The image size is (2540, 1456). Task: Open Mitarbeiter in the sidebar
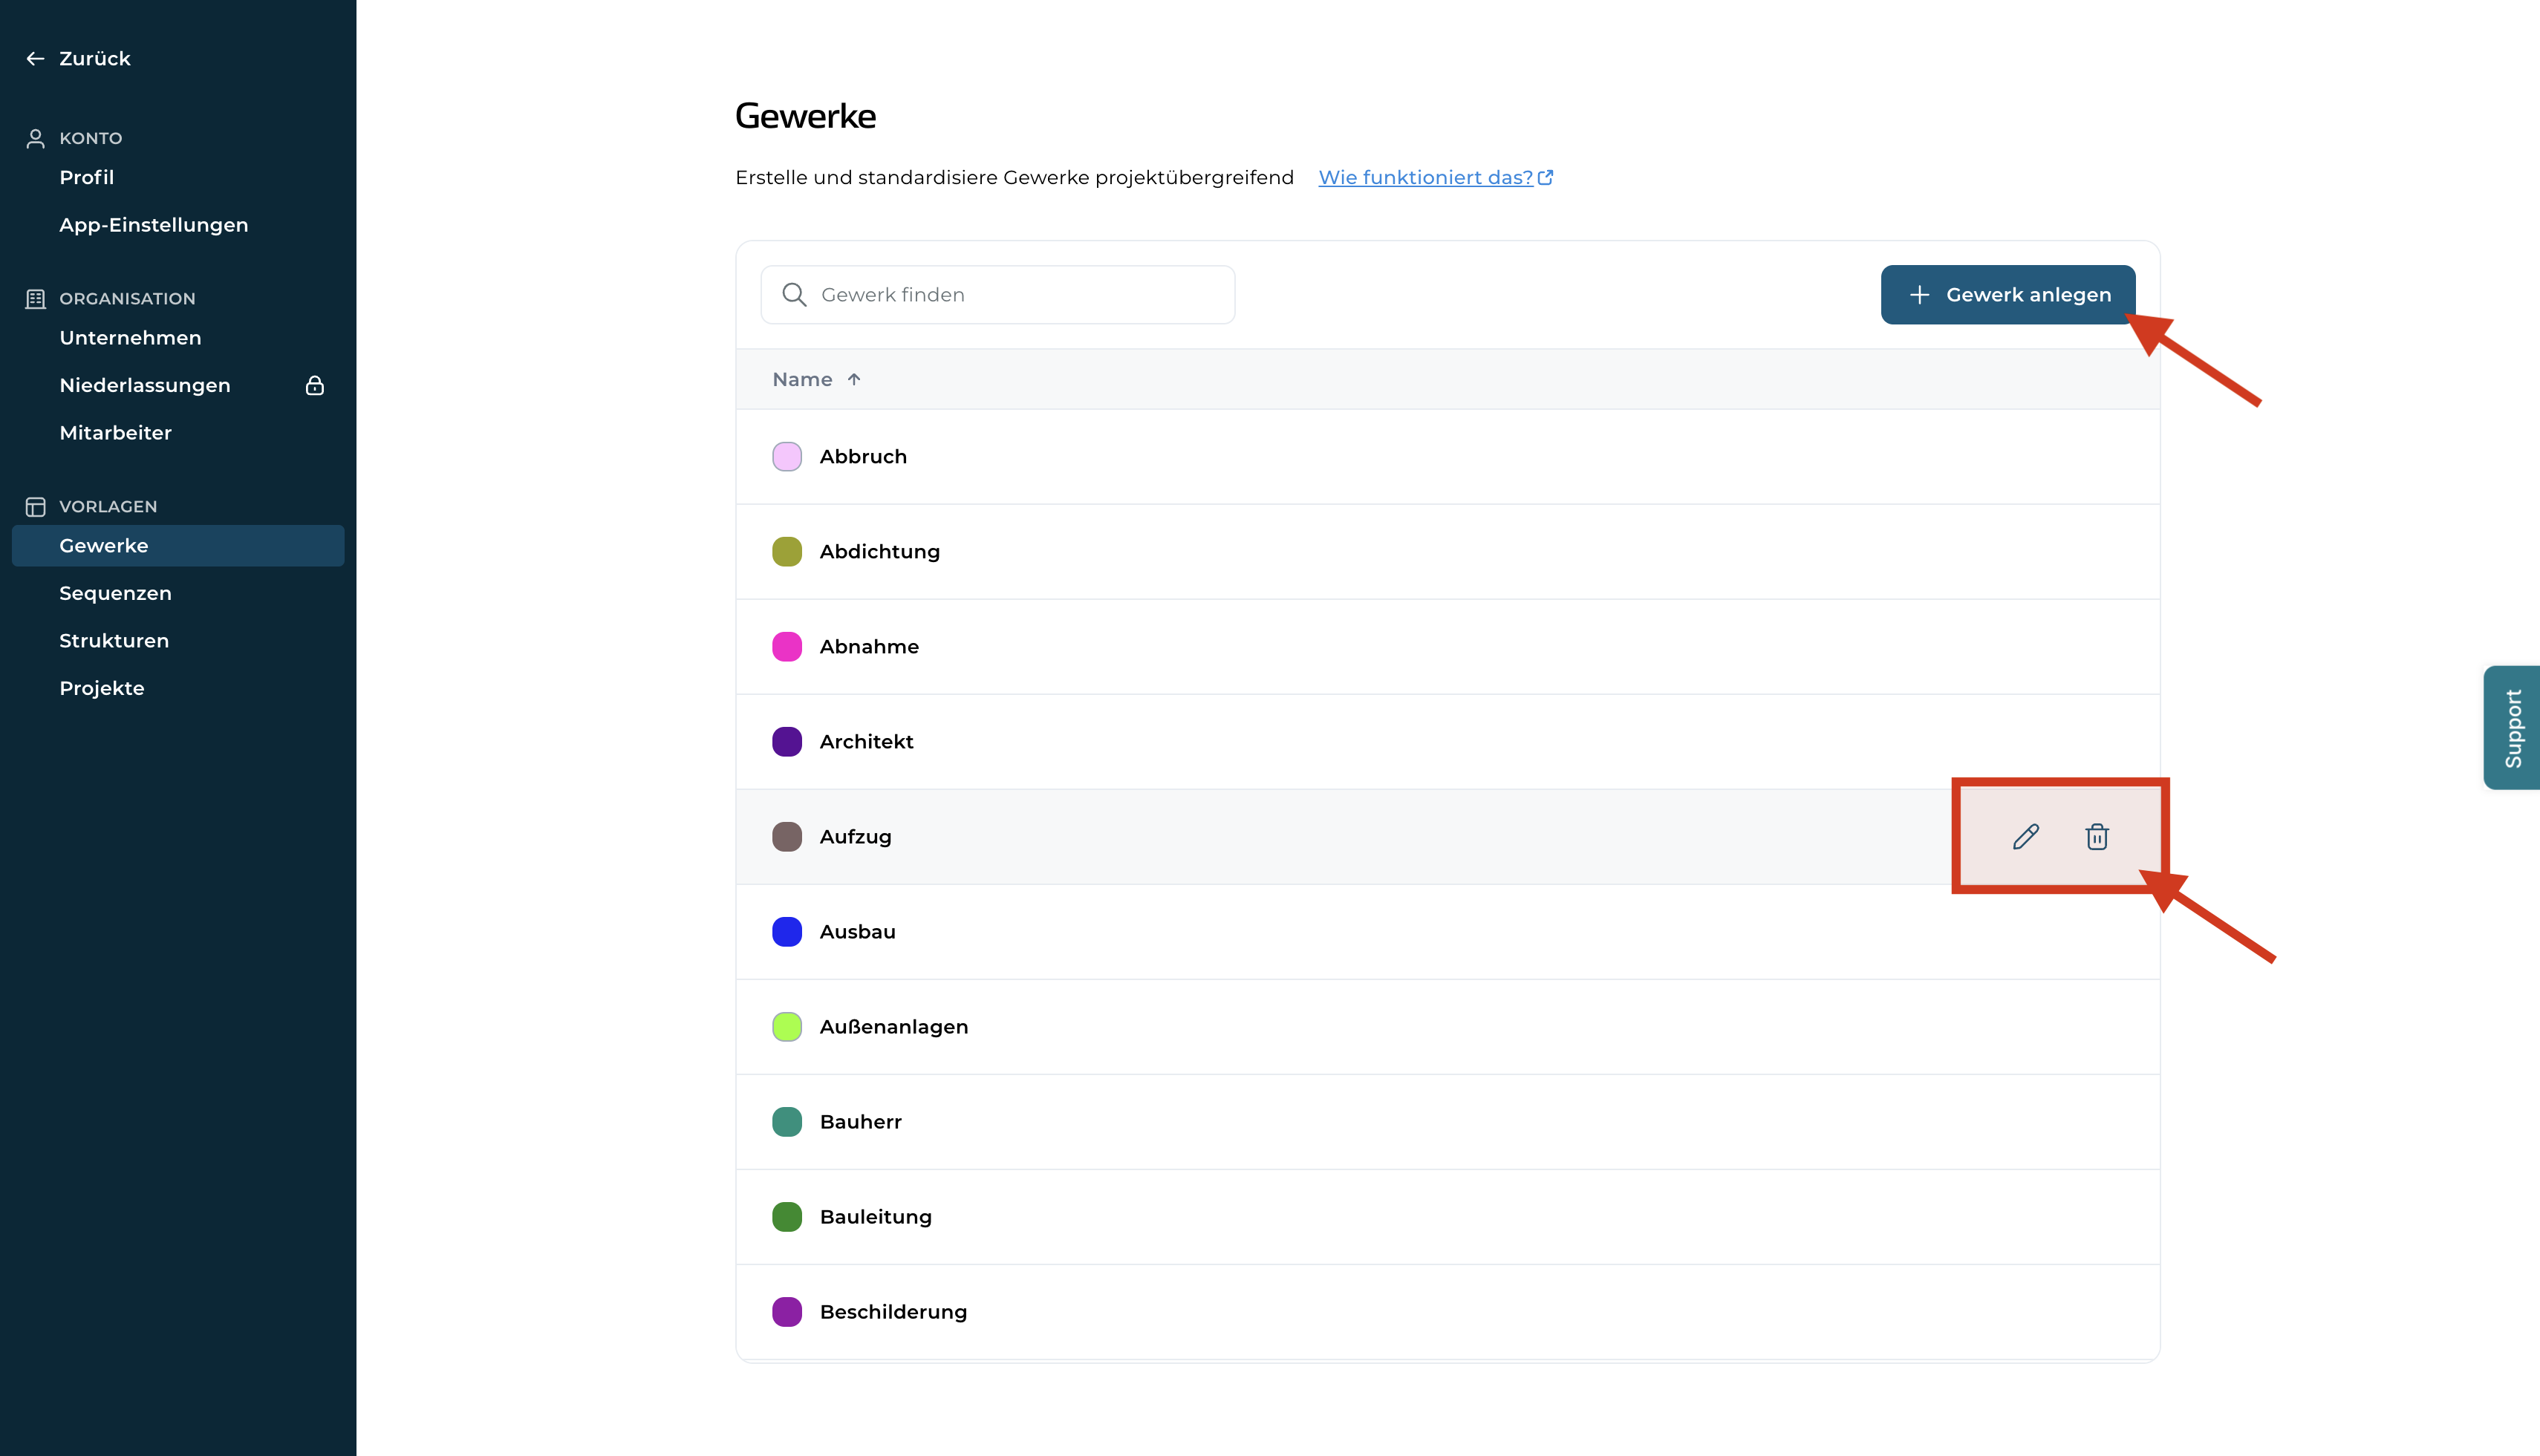click(116, 433)
